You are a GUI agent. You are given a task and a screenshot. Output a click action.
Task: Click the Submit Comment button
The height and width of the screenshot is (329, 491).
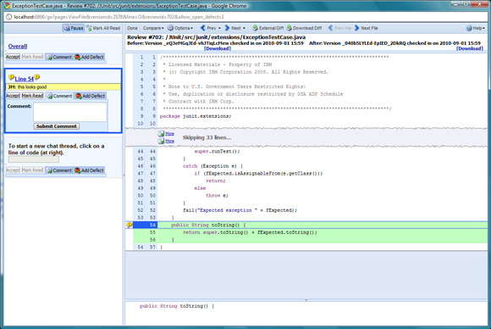(57, 126)
